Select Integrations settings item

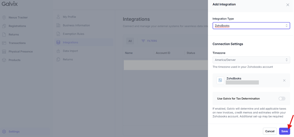pos(84,42)
